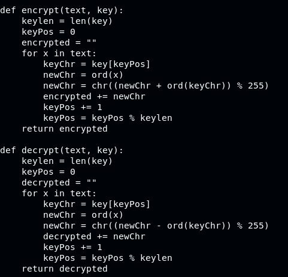Click 'keyChr = key[keyPos]' in encrypt function
The width and height of the screenshot is (288, 277).
(96, 64)
